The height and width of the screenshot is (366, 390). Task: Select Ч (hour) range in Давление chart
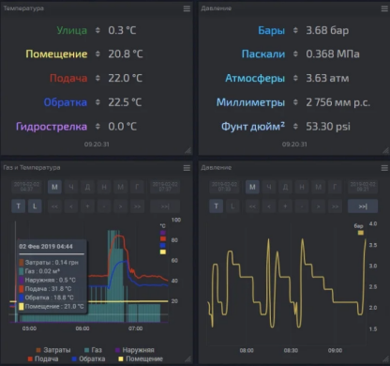click(x=269, y=187)
